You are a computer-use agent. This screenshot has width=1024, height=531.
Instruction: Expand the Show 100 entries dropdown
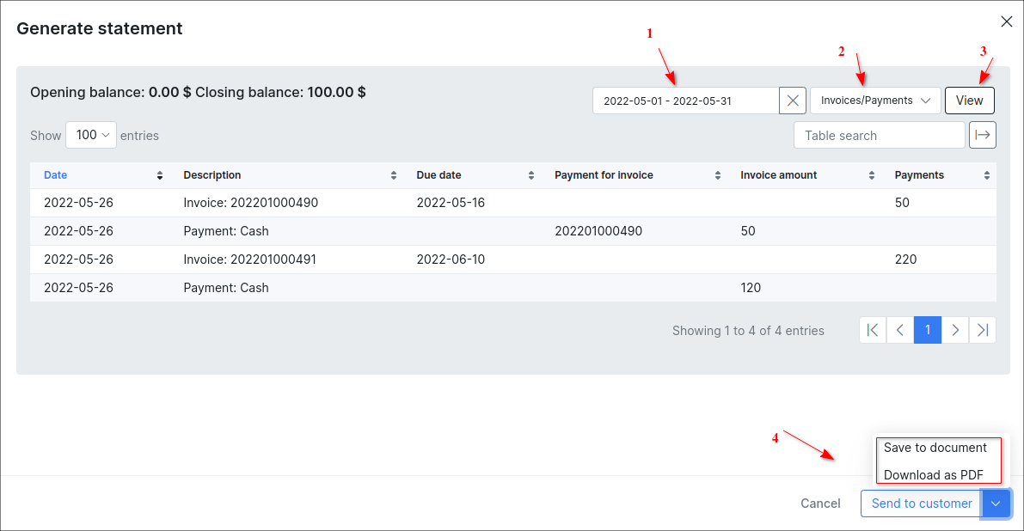[91, 135]
